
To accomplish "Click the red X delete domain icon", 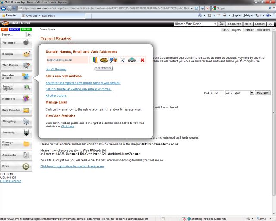I will (141, 60).
